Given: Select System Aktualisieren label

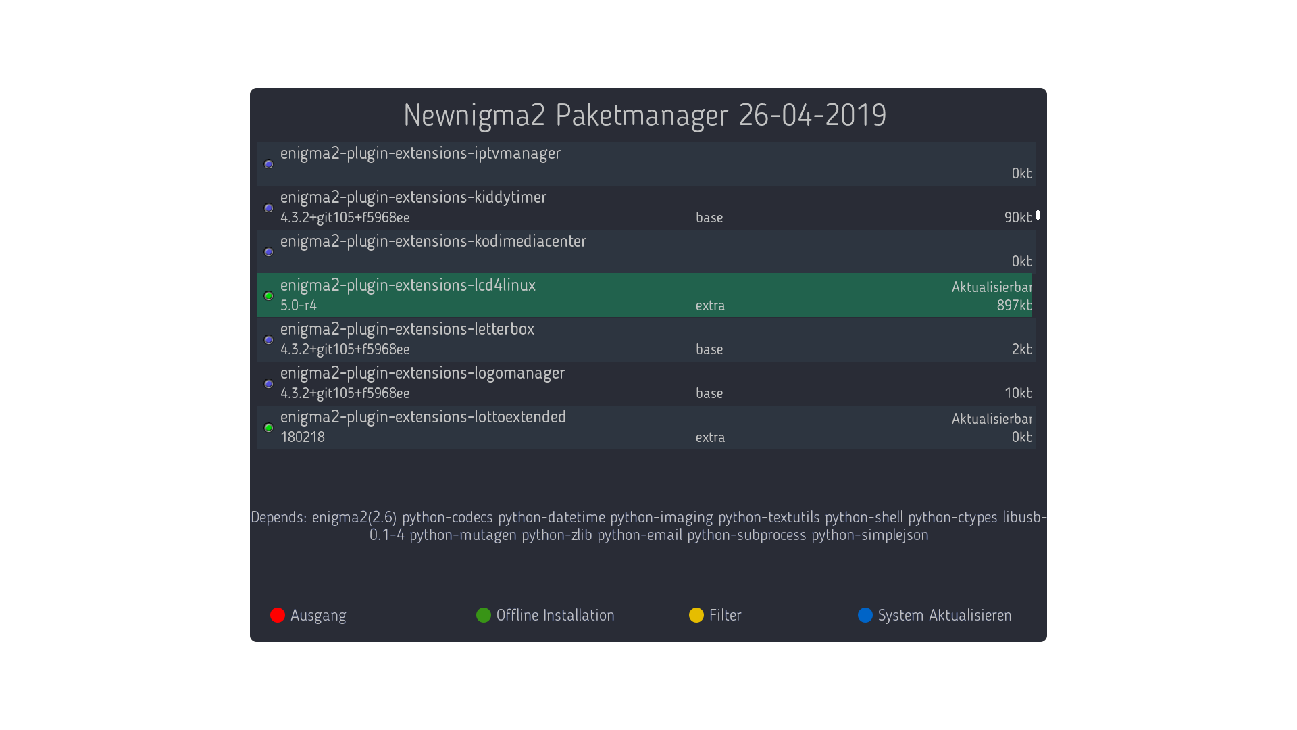Looking at the screenshot, I should 944,615.
